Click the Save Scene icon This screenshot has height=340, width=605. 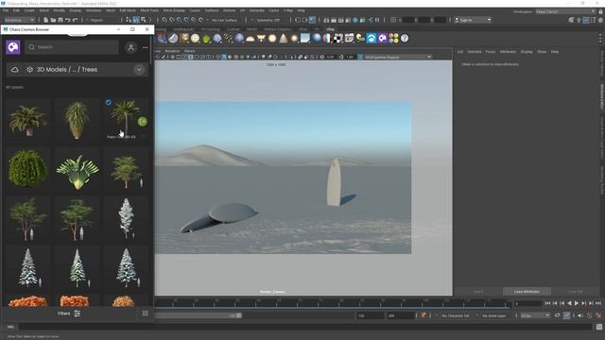pyautogui.click(x=60, y=20)
